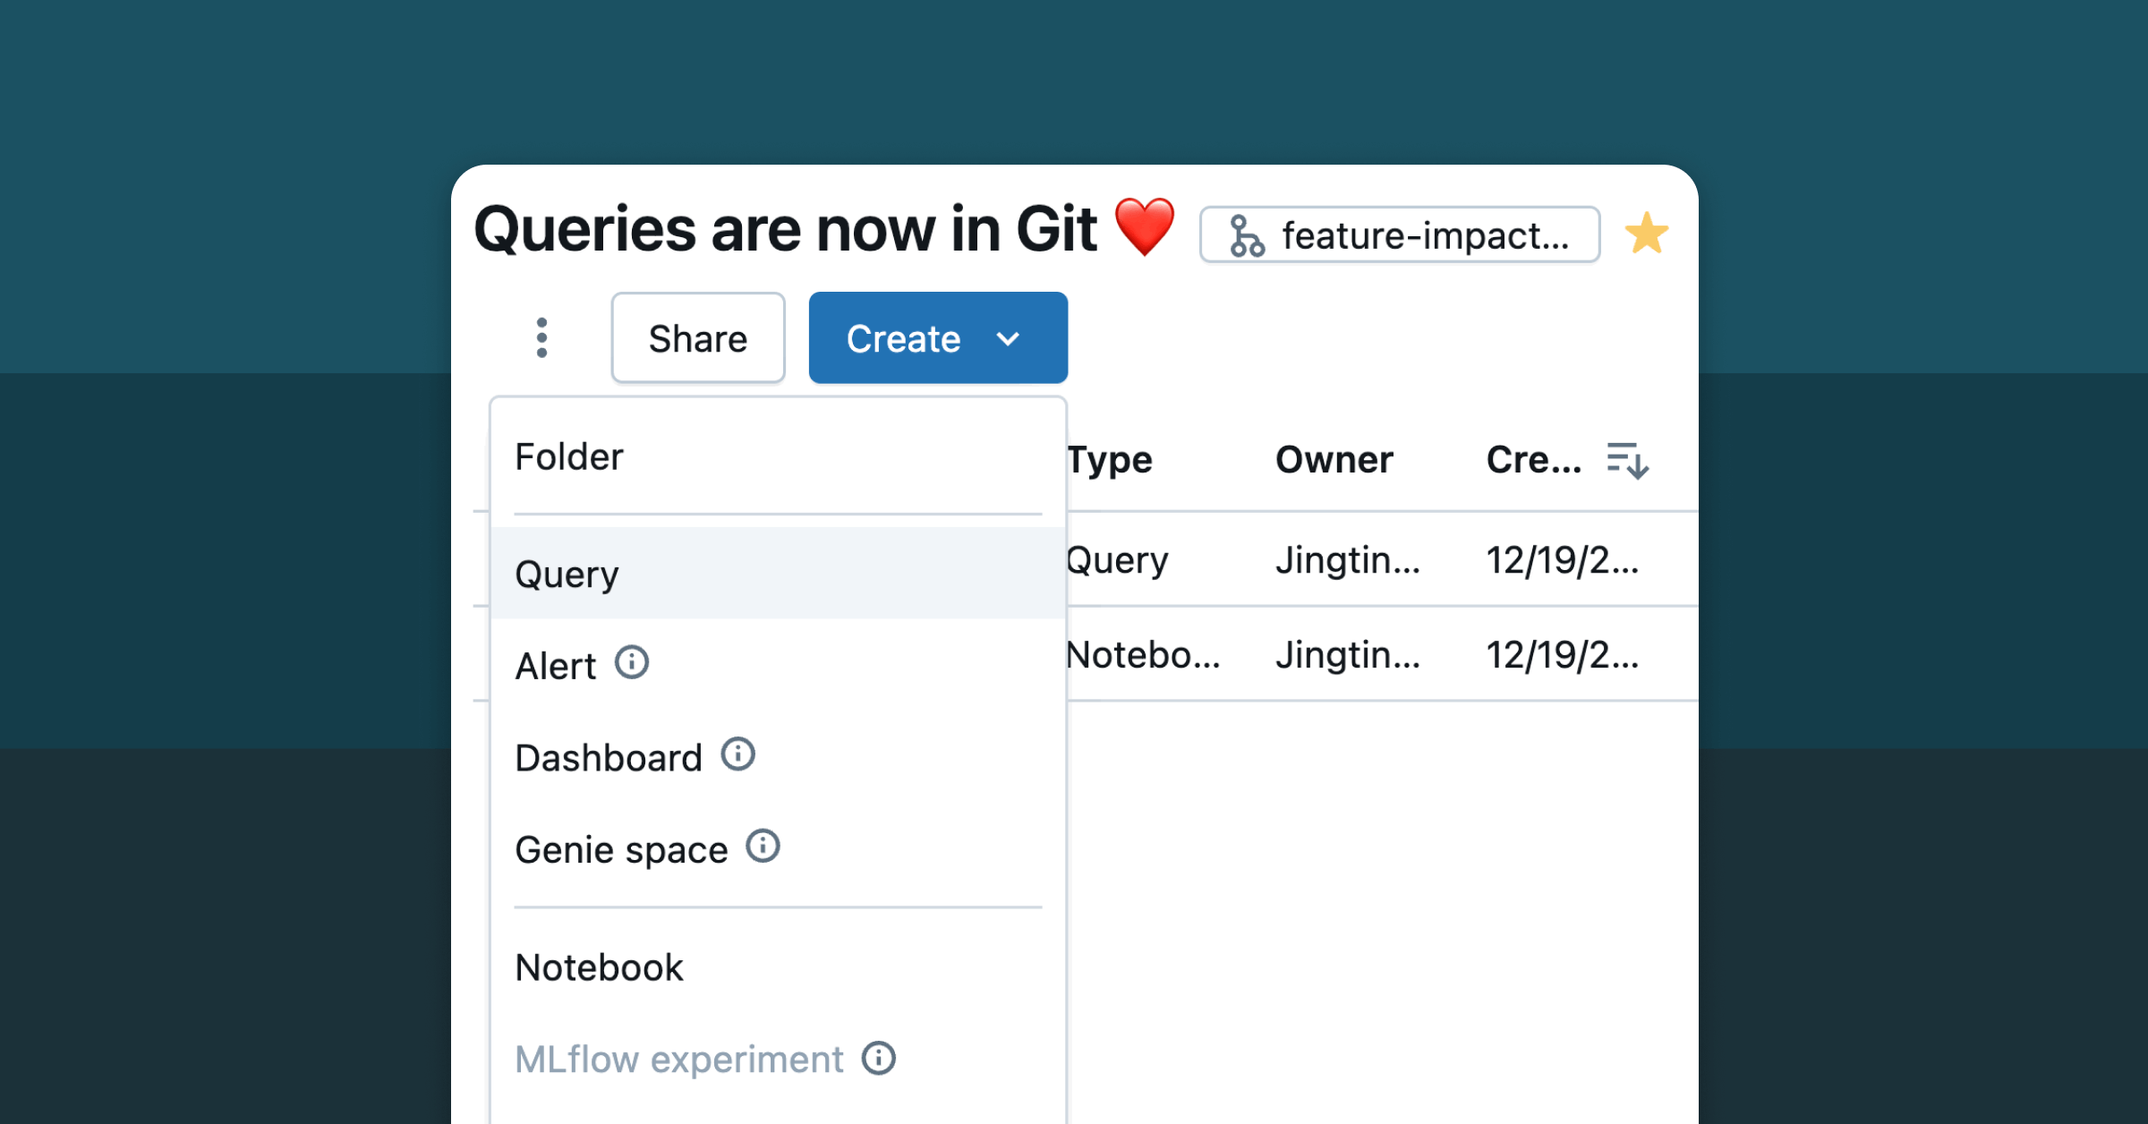The width and height of the screenshot is (2148, 1124).
Task: Select Alert from the dropdown list
Action: [x=556, y=667]
